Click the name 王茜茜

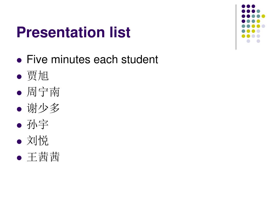coord(43,157)
